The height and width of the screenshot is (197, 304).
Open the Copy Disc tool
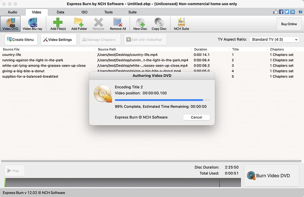point(159,24)
